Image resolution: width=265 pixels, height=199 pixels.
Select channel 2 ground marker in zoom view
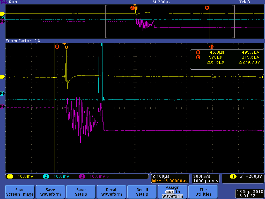pyautogui.click(x=2, y=93)
